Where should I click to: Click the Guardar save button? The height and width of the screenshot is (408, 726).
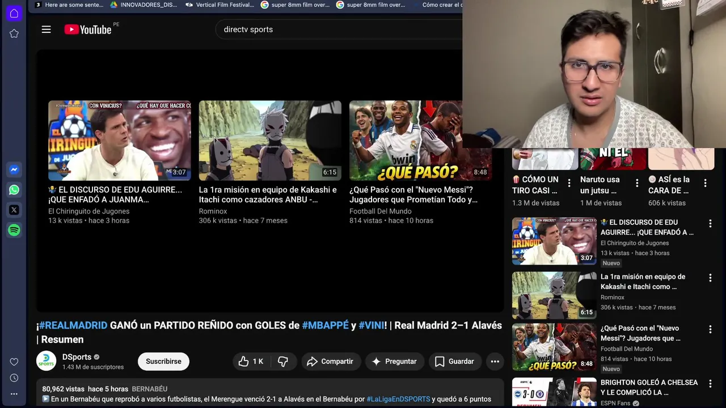[x=454, y=362]
